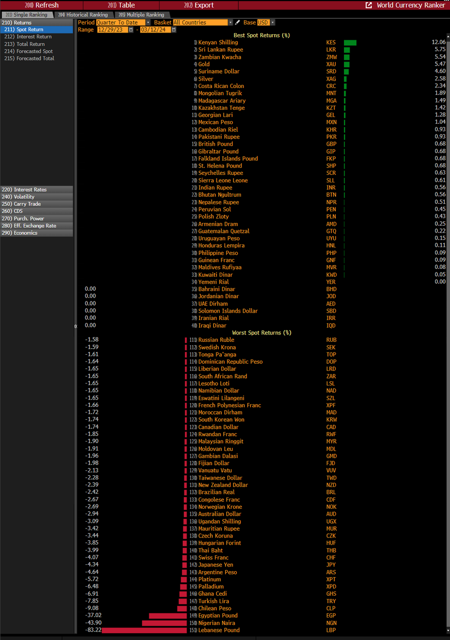
Task: Click the Swiss Franc entry
Action: [x=213, y=557]
